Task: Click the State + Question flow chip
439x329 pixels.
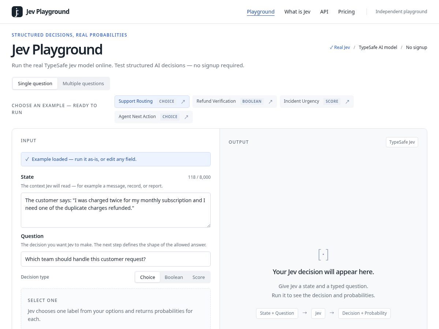Action: coord(277,313)
